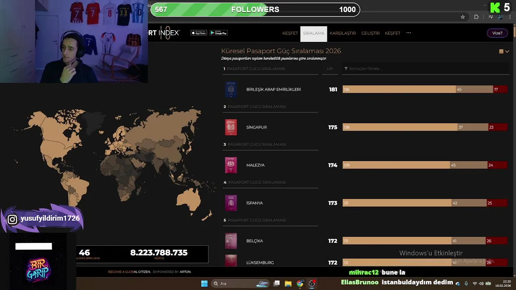Open the Chrome extensions puzzle icon
The height and width of the screenshot is (290, 516).
(x=476, y=17)
